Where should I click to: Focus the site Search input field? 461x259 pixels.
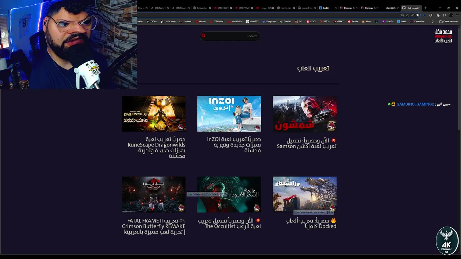(230, 36)
